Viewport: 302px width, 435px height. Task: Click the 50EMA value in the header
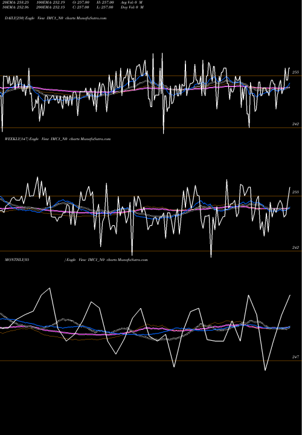tap(15, 7)
